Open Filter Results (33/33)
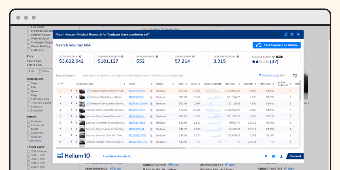The image size is (340, 170). click(272, 76)
